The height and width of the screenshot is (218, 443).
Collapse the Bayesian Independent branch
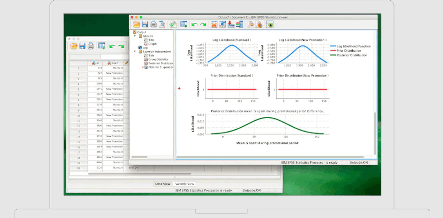click(135, 51)
